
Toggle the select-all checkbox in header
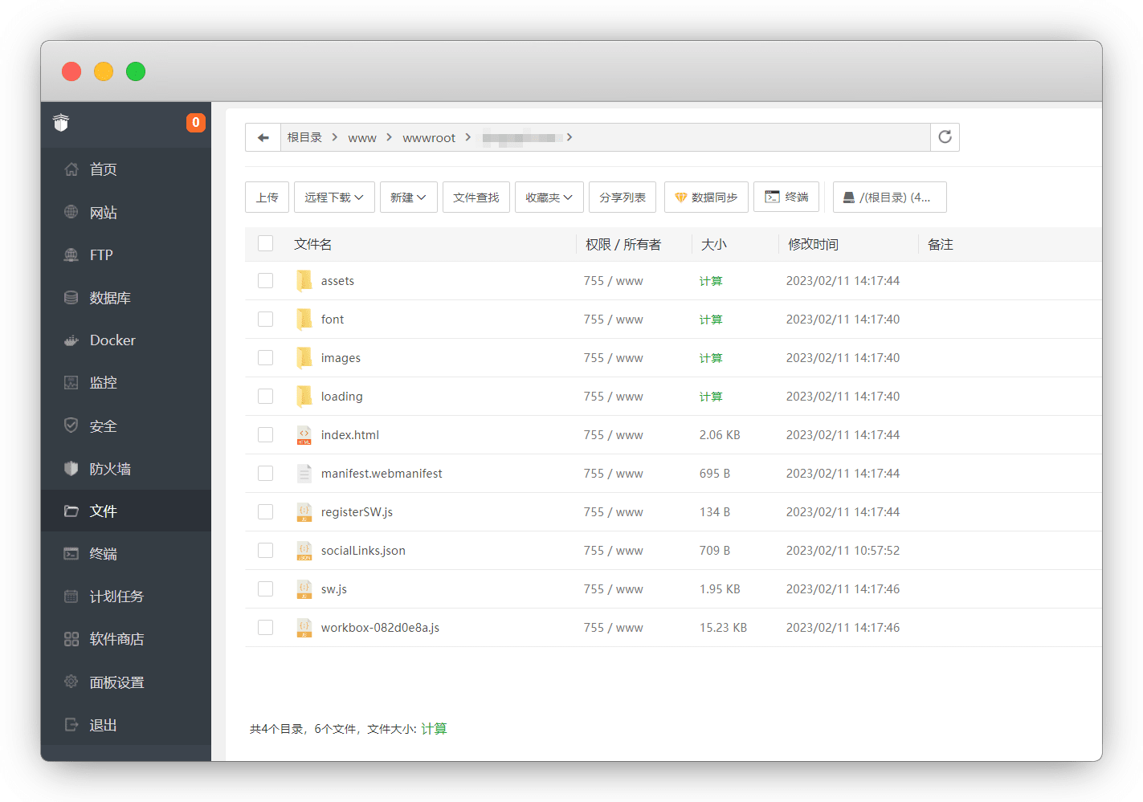[266, 244]
